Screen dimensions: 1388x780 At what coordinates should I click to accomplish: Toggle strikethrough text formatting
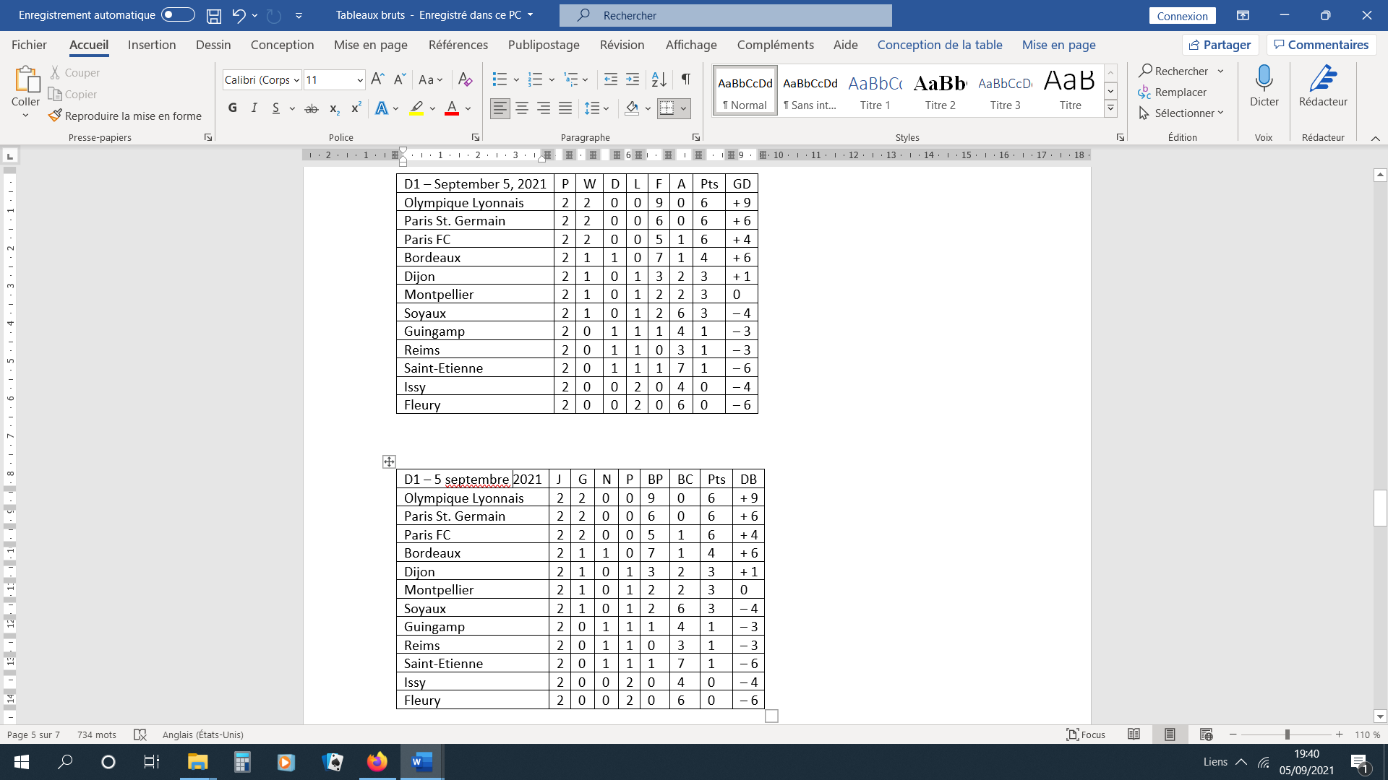coord(312,108)
